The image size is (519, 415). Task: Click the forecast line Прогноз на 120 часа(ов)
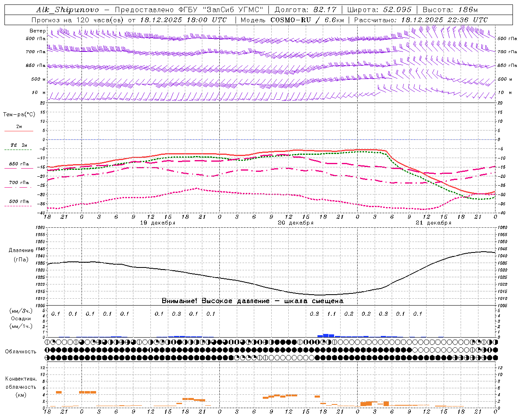click(78, 20)
